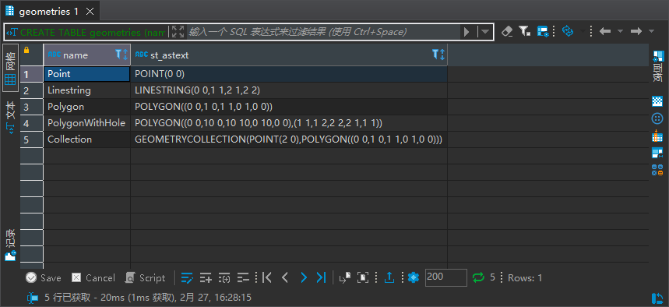Image resolution: width=669 pixels, height=307 pixels.
Task: Click the eraser icon to remove filters
Action: pyautogui.click(x=506, y=31)
